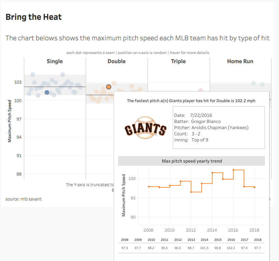Click the 'source: mlb savant' text
Image resolution: width=279 pixels, height=261 pixels.
tap(24, 199)
